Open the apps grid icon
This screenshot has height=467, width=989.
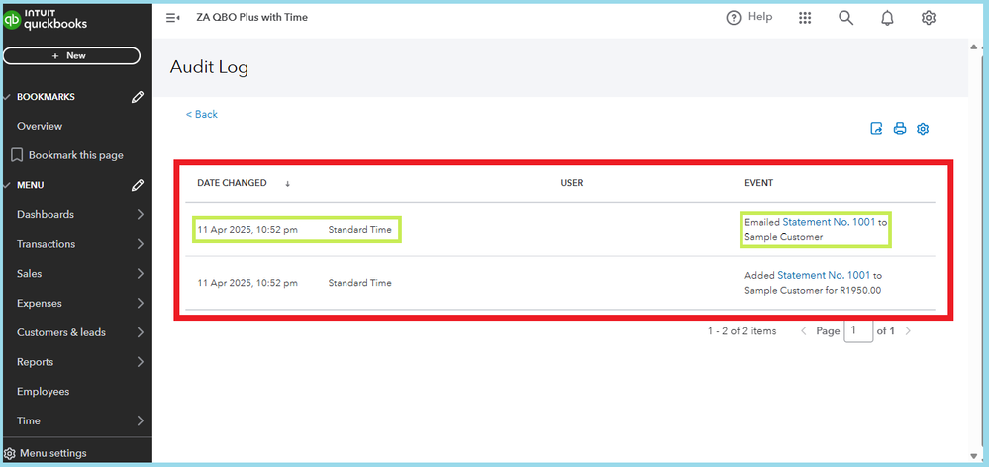[x=804, y=18]
